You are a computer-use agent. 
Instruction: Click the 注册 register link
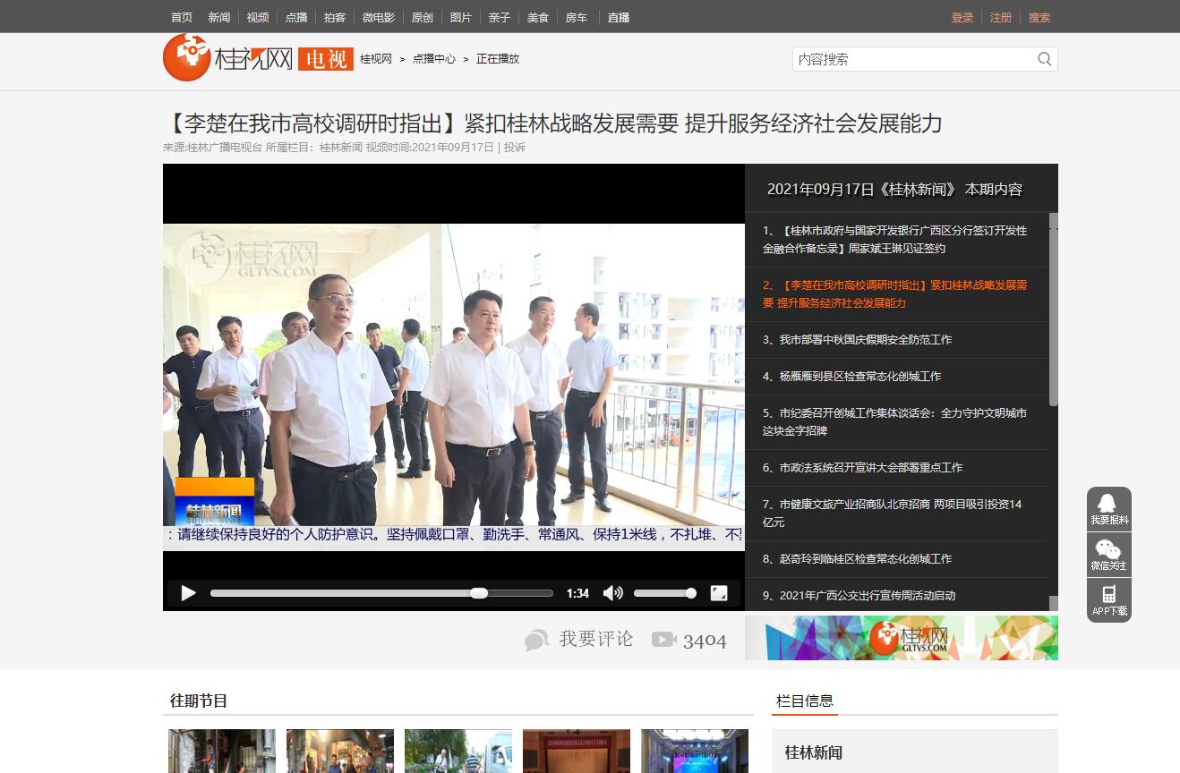point(1001,17)
